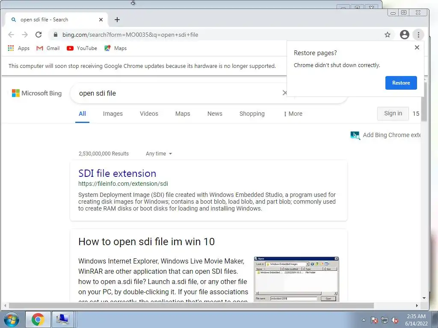The width and height of the screenshot is (438, 328).
Task: Switch to the Videos tab
Action: [149, 114]
